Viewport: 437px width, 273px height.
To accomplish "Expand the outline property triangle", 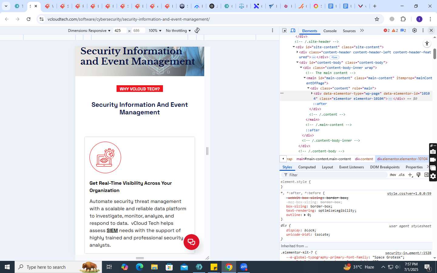I will tap(305, 215).
